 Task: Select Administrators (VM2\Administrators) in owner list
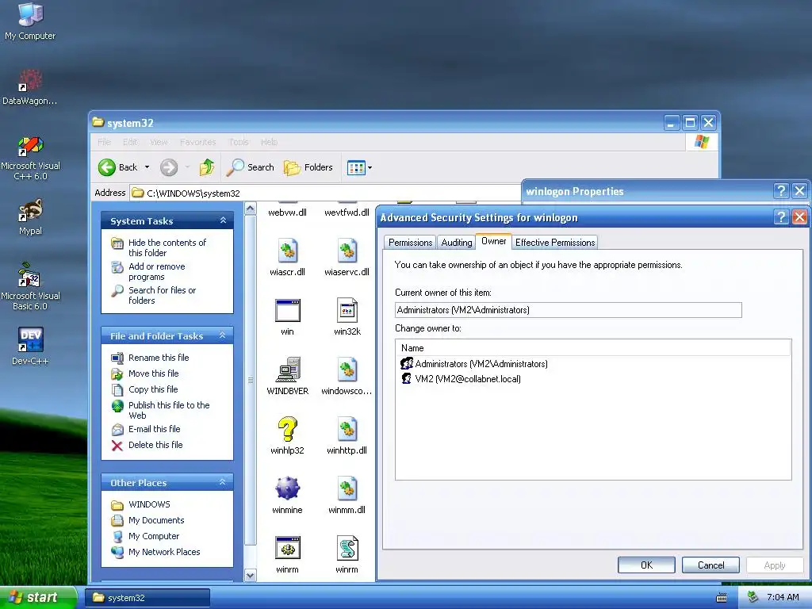474,363
